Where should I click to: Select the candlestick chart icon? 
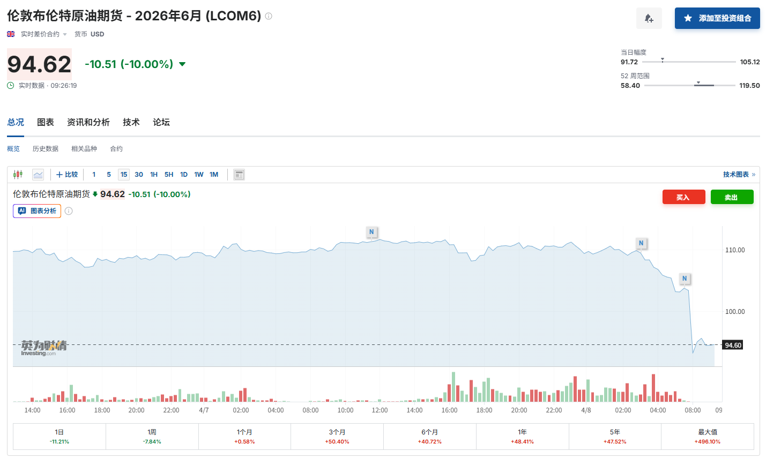tap(18, 174)
